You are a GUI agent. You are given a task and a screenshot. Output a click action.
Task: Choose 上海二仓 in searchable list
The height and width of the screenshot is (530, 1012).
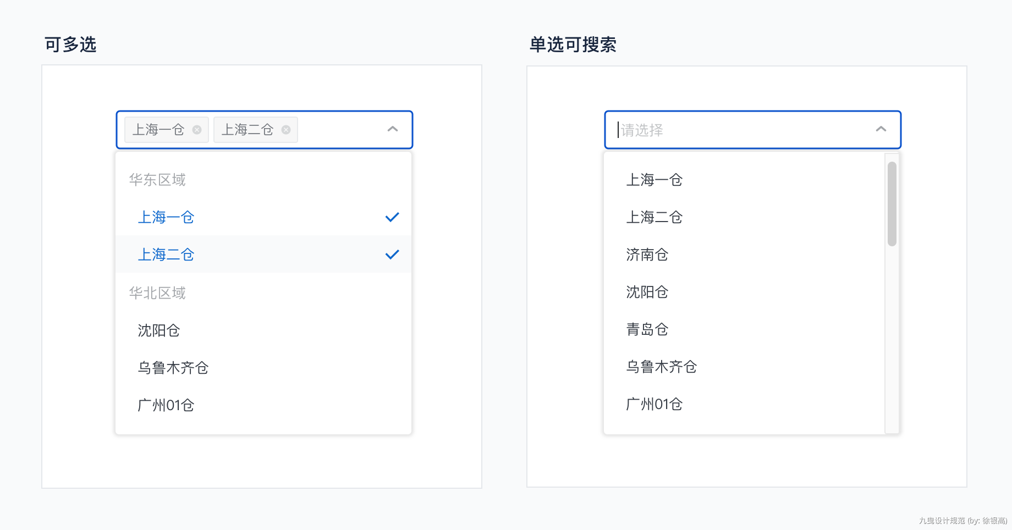pos(744,217)
